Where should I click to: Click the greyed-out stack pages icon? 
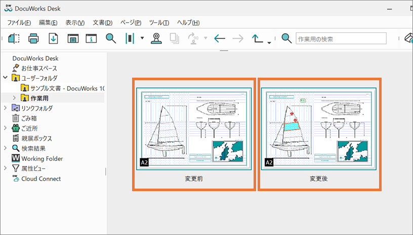pyautogui.click(x=175, y=38)
